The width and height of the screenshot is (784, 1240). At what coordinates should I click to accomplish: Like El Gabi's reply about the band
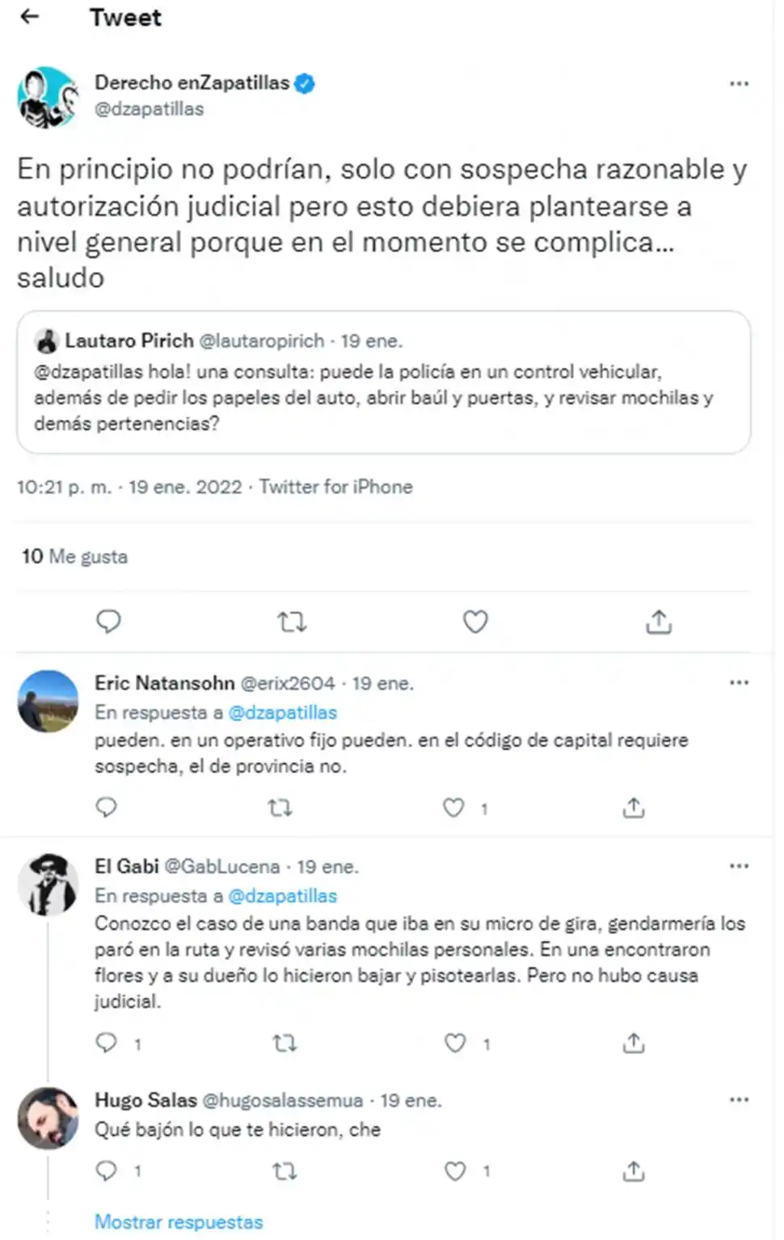click(455, 1044)
